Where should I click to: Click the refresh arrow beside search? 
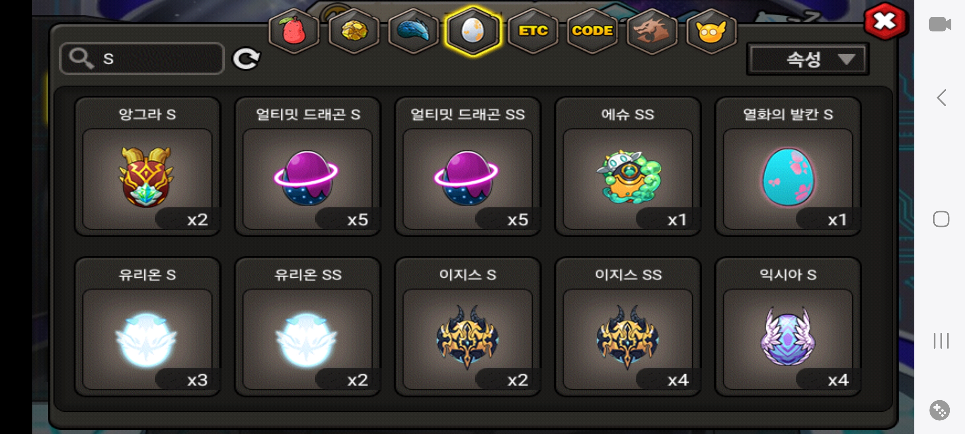coord(246,59)
